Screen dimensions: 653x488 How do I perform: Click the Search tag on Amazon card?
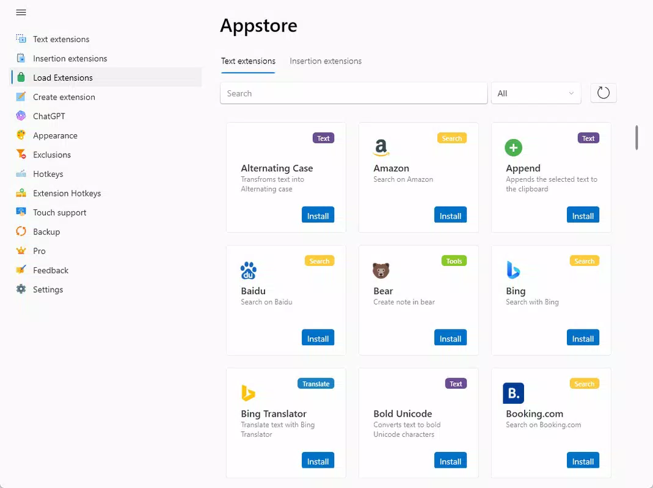(x=452, y=138)
